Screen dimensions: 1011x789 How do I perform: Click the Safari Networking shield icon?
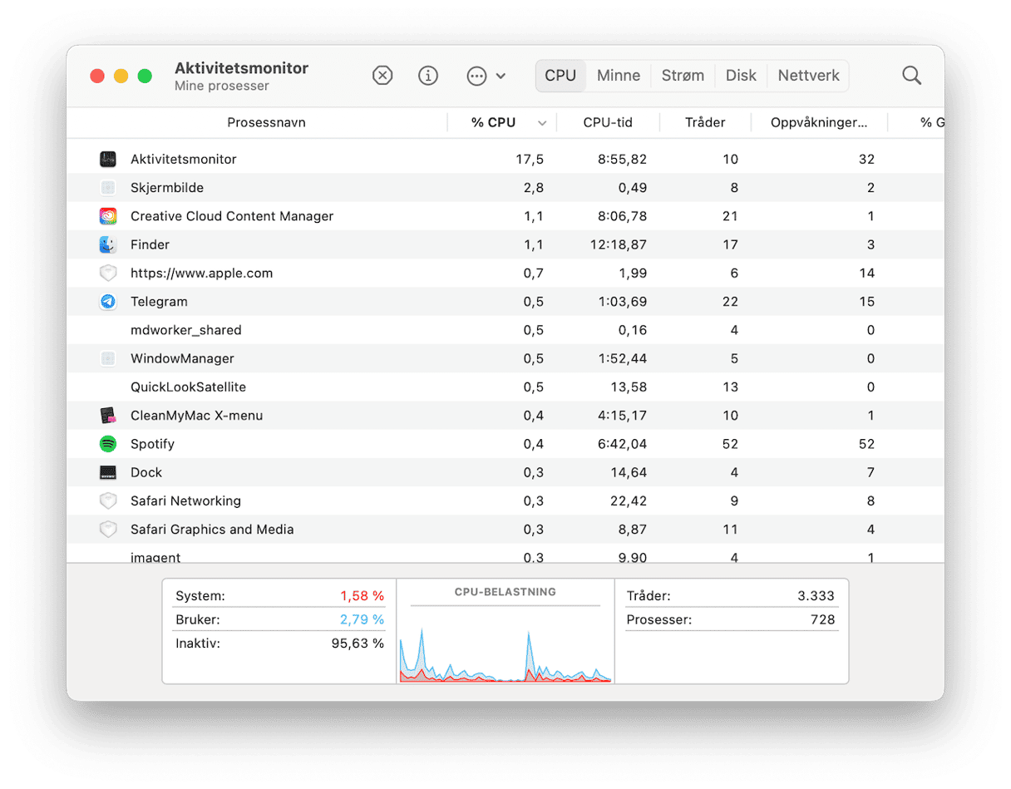[107, 501]
